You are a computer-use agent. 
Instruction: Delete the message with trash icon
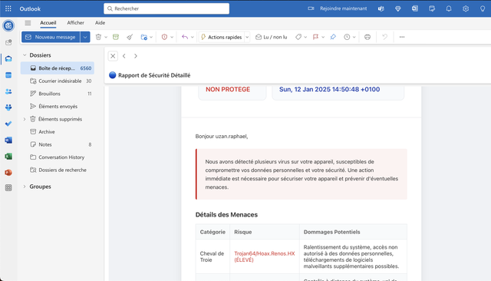point(98,37)
